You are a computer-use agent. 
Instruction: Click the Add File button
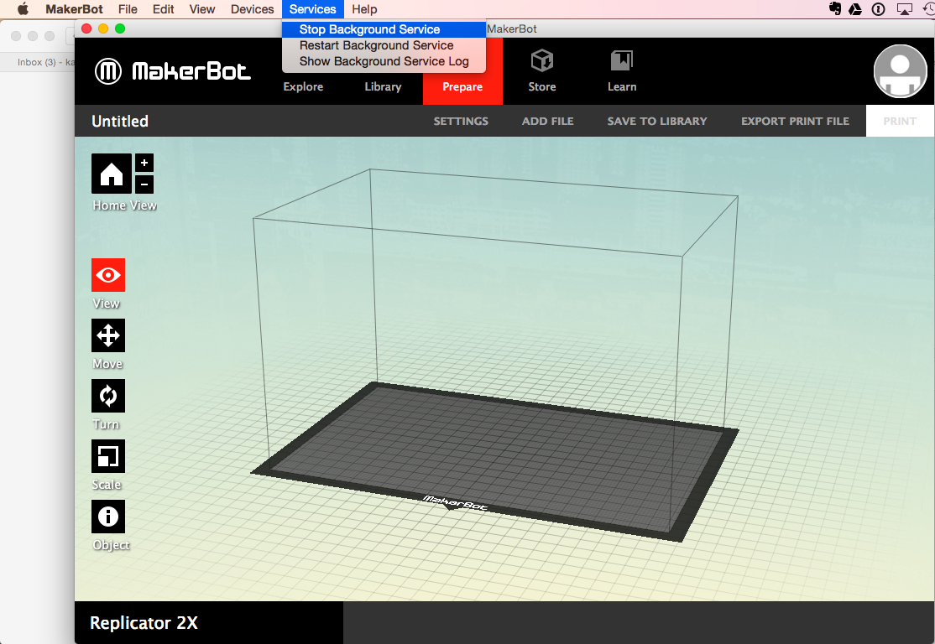(x=547, y=121)
